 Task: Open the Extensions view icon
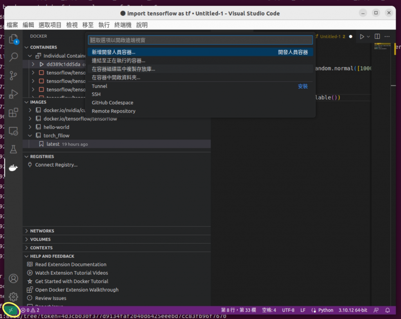pyautogui.click(x=14, y=113)
